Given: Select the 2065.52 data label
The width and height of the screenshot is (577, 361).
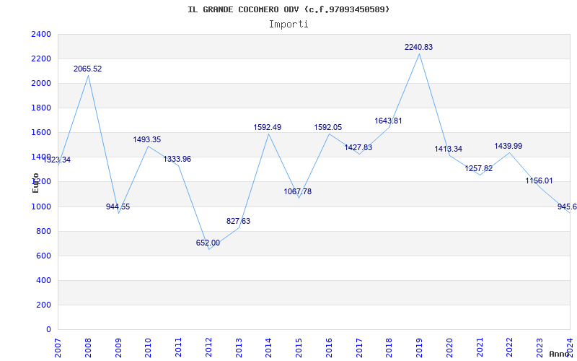Looking at the screenshot, I should [87, 69].
